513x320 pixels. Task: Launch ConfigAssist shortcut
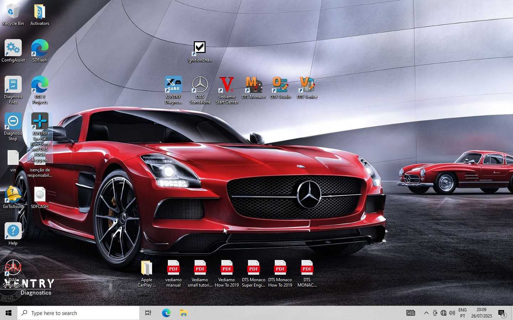click(13, 51)
